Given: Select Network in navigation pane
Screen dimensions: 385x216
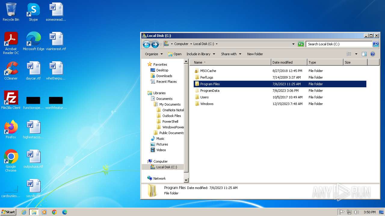Looking at the screenshot, I should pyautogui.click(x=157, y=178).
